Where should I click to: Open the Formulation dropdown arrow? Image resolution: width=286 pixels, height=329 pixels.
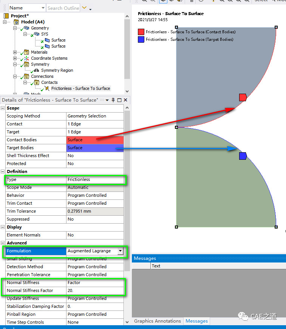120,251
